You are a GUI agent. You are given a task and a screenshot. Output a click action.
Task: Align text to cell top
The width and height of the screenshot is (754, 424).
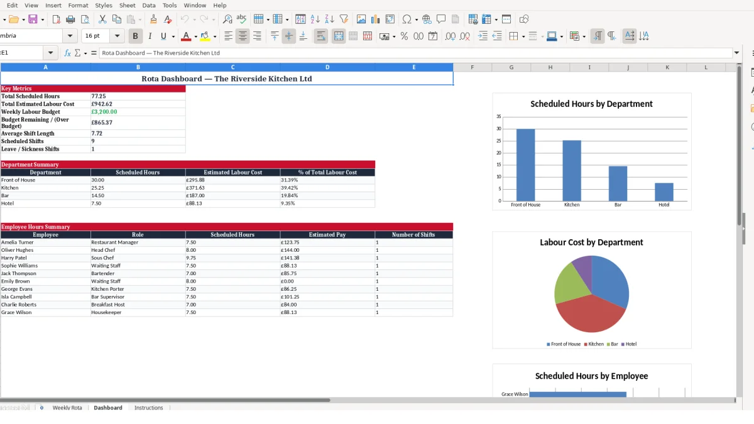275,36
